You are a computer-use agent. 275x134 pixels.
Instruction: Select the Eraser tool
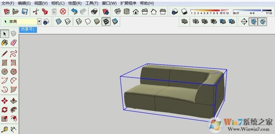pos(13,43)
